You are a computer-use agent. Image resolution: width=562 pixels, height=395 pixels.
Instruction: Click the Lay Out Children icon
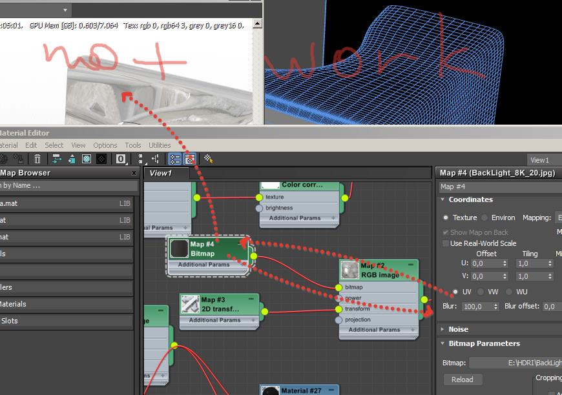point(156,159)
